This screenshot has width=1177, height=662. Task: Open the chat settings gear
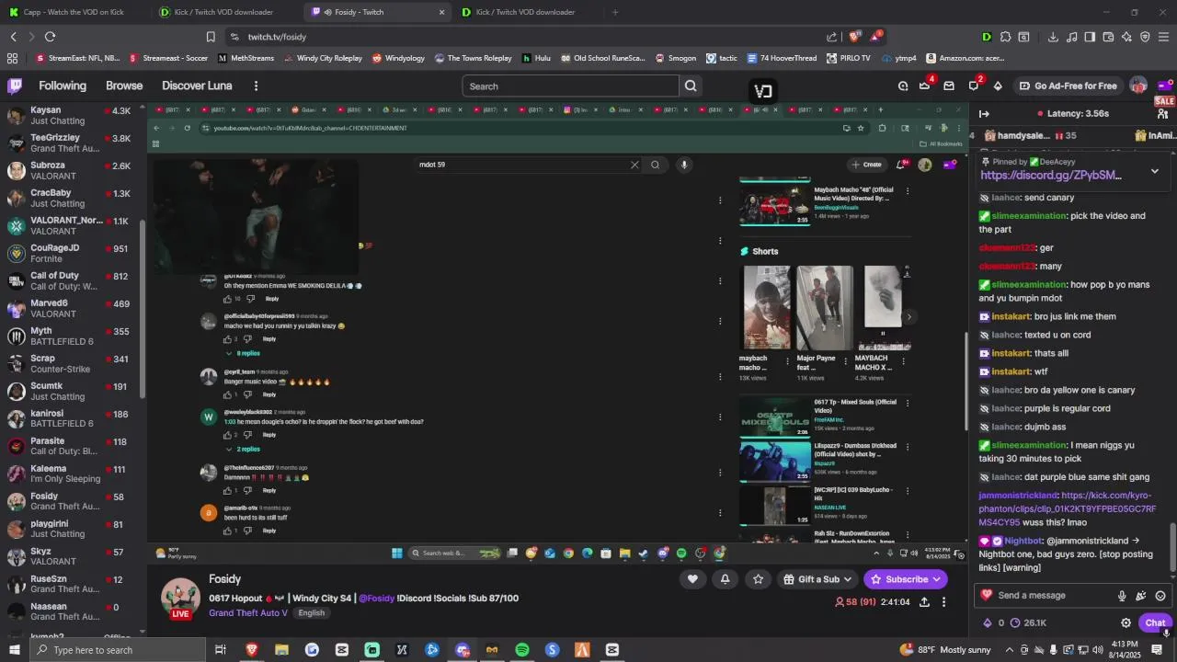(1126, 622)
